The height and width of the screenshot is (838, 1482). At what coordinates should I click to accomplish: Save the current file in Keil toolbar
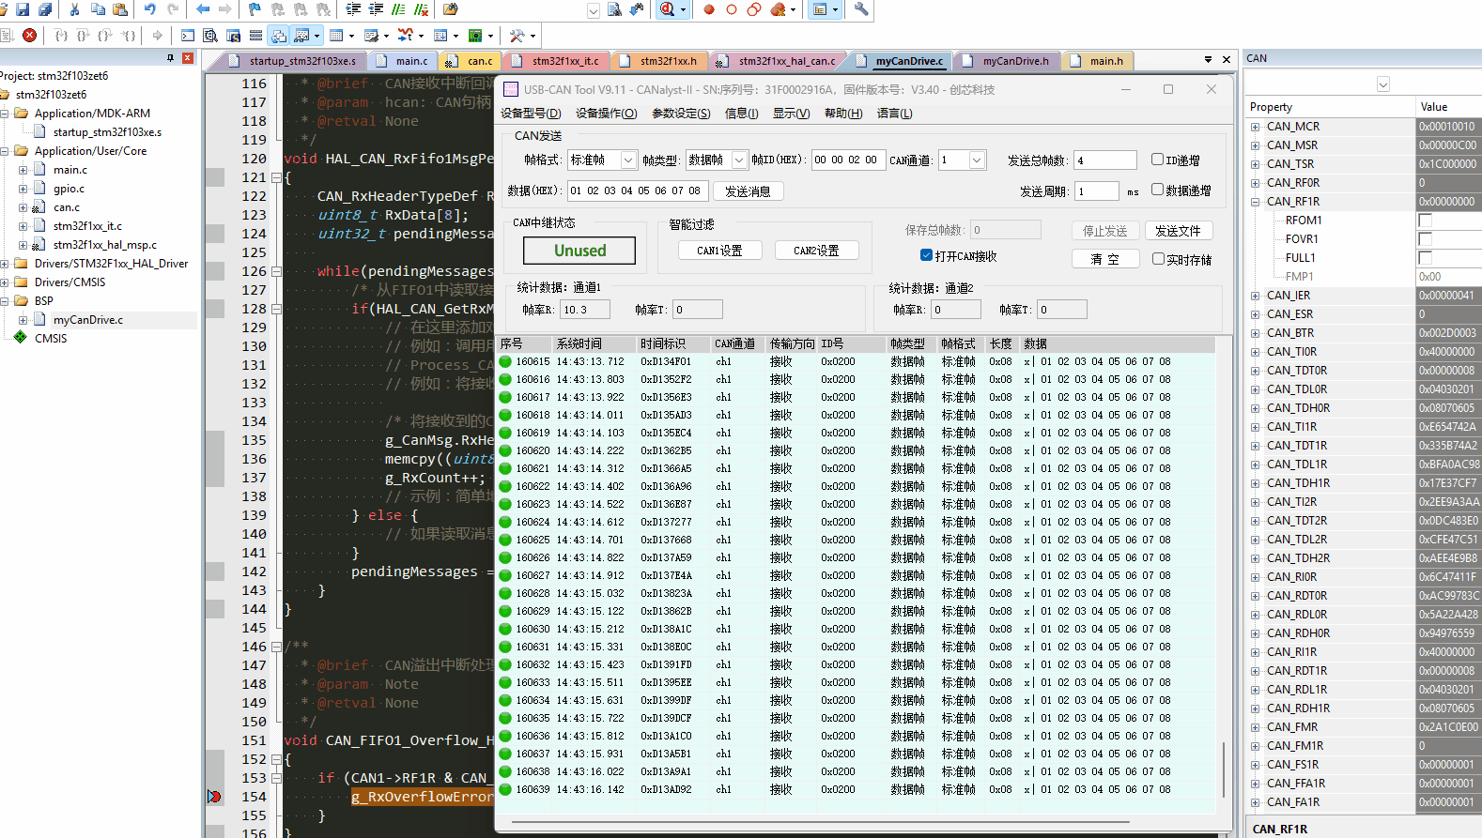click(x=22, y=9)
